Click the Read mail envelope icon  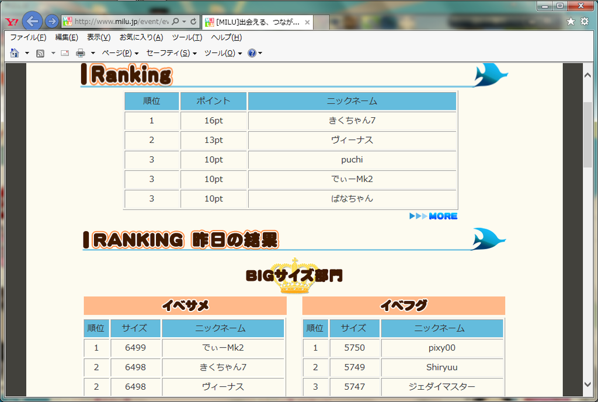65,53
